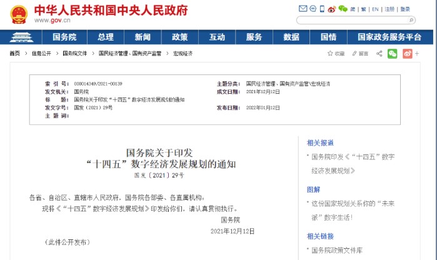This screenshot has width=437, height=260.
Task: Click the WeChat icon in top header
Action: pos(343,9)
